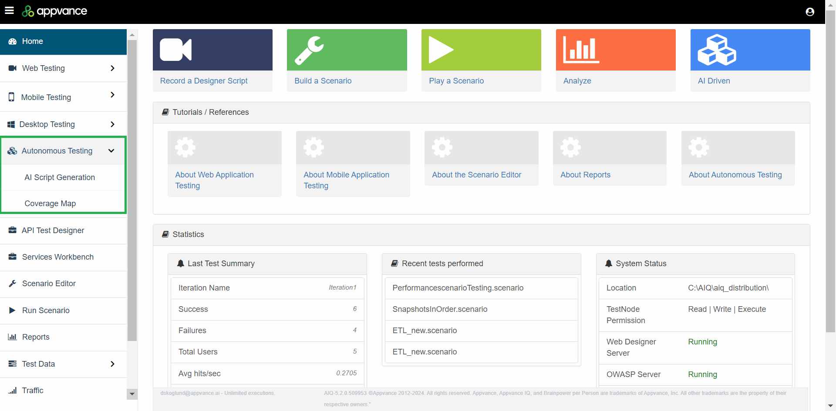Click the sidebar scrollbar up arrow

[x=132, y=35]
